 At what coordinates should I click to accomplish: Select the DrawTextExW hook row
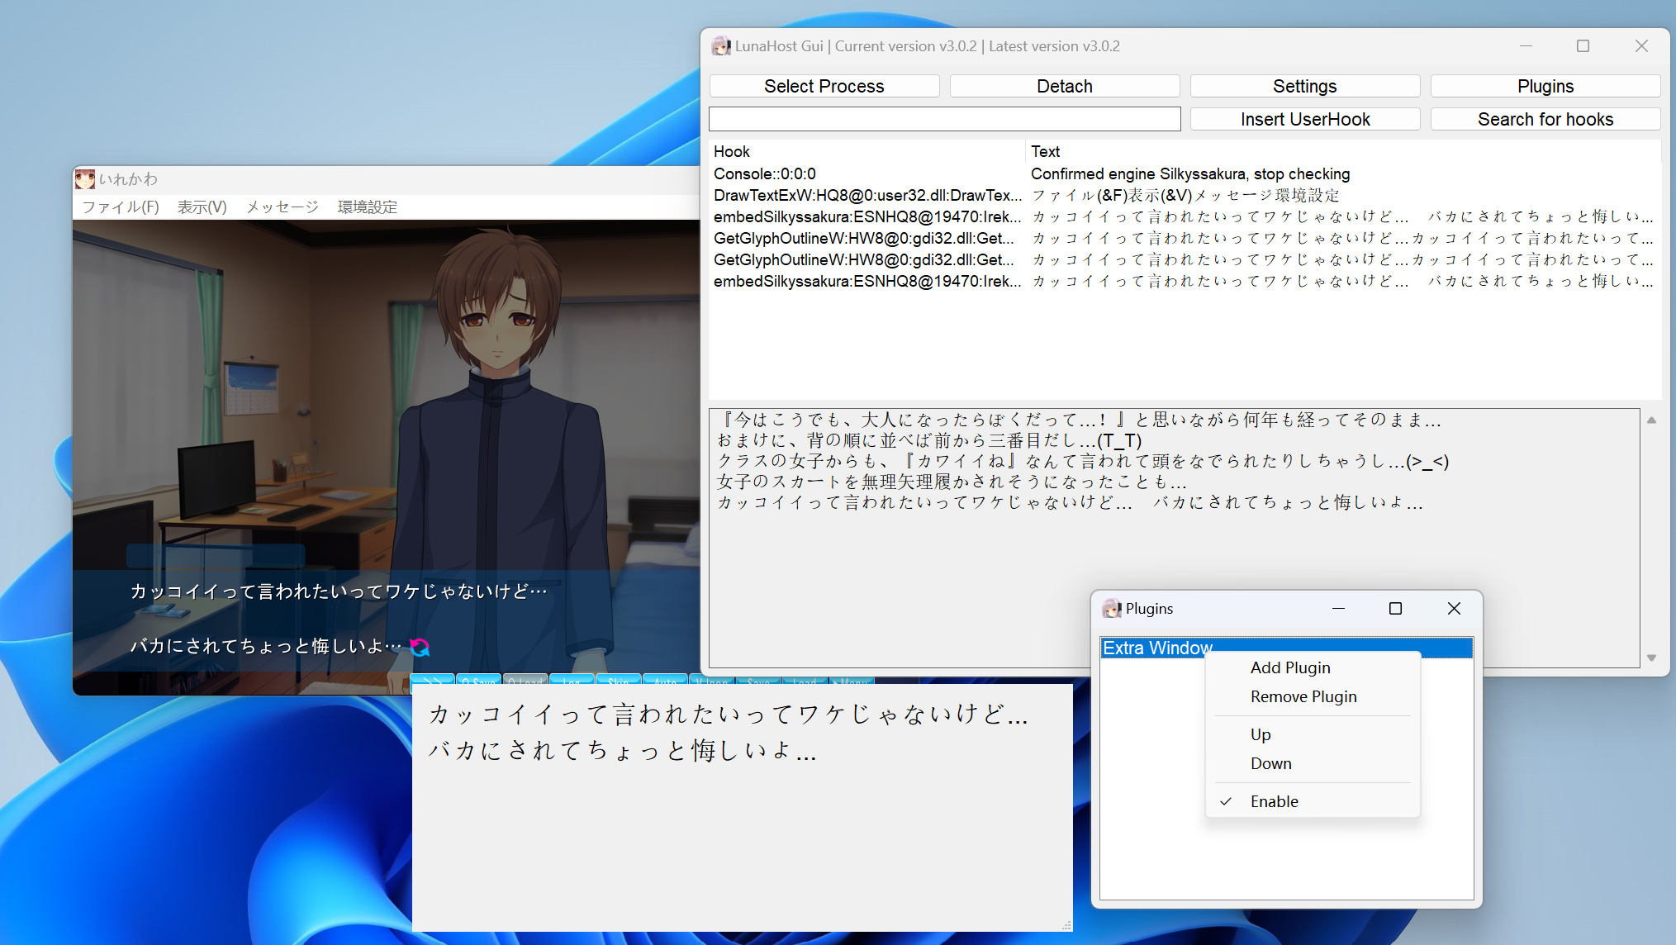coord(866,195)
